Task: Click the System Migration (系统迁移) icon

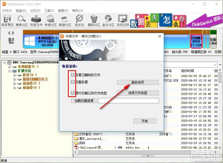Action: [x=123, y=21]
